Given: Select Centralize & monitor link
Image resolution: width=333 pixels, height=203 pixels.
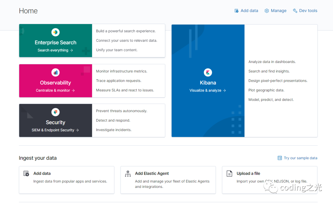Looking at the screenshot, I should coord(53,90).
